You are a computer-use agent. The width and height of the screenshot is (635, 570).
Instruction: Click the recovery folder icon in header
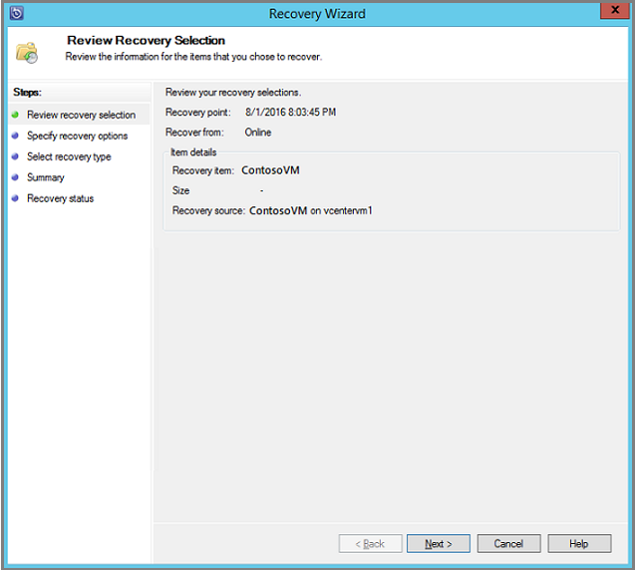27,53
